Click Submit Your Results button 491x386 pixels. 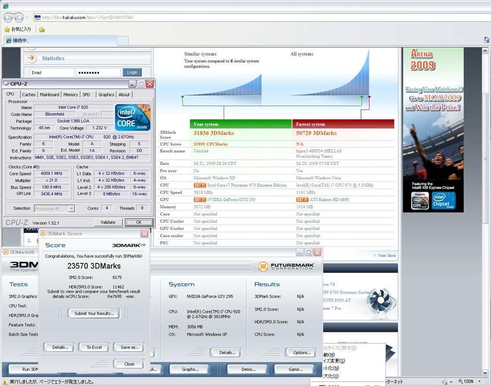click(x=94, y=314)
